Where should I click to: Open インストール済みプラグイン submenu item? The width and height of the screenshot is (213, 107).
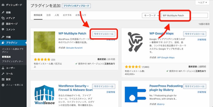pos(13,51)
